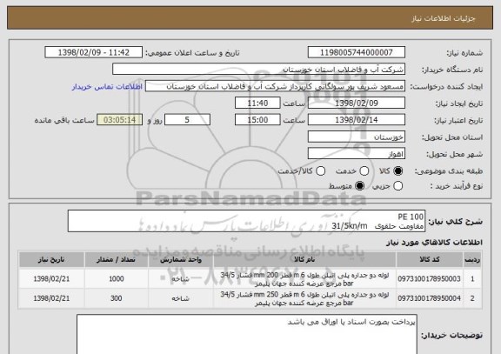This screenshot has width=501, height=354.
Task: Choose the متوسط purchase type radio
Action: (360, 186)
